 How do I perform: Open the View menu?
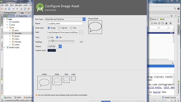(x=12, y=5)
